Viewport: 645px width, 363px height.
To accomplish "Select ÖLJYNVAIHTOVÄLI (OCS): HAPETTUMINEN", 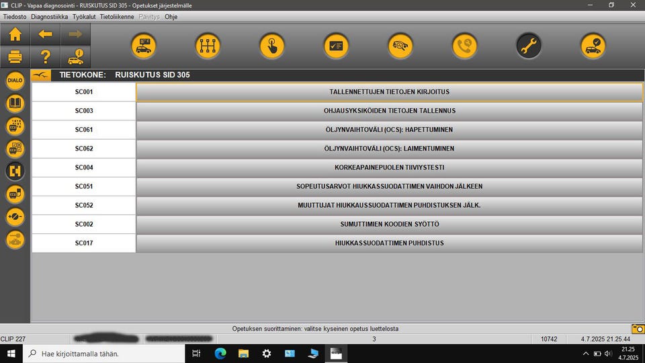I will point(389,130).
